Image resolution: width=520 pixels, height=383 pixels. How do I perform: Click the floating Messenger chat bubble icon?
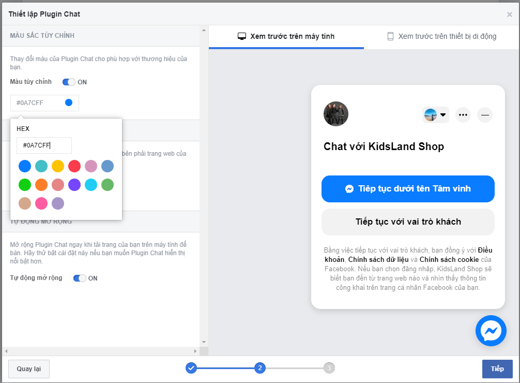tap(491, 331)
